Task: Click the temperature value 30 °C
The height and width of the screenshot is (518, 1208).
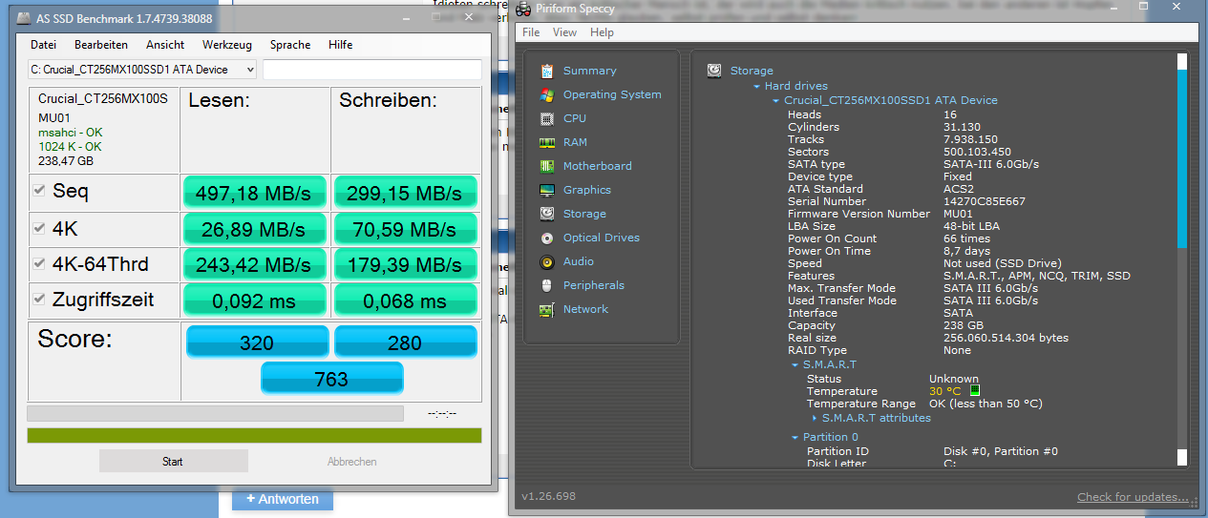Action: pos(945,391)
